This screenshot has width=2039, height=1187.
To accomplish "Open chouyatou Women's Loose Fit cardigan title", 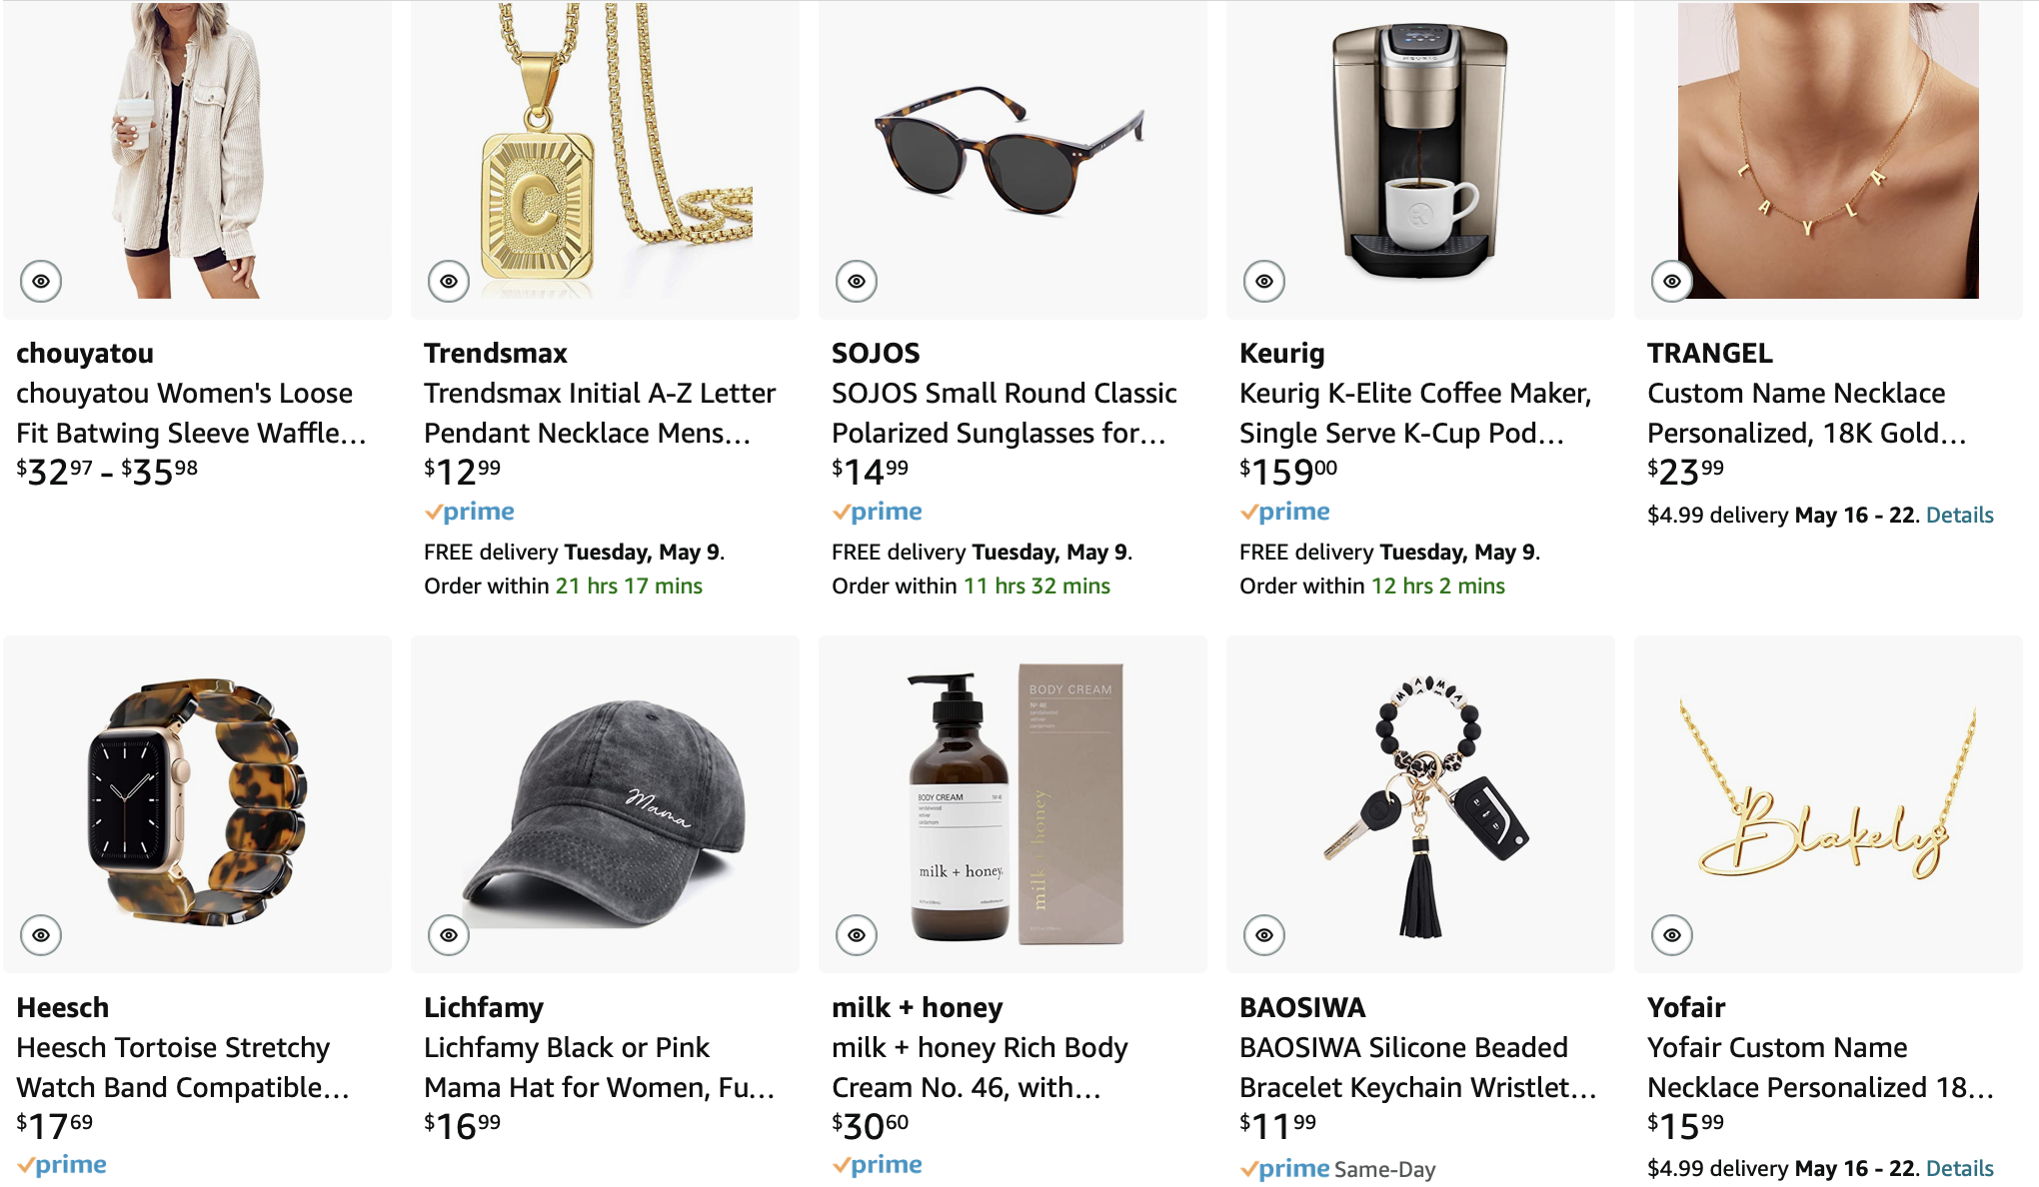I will [x=190, y=413].
